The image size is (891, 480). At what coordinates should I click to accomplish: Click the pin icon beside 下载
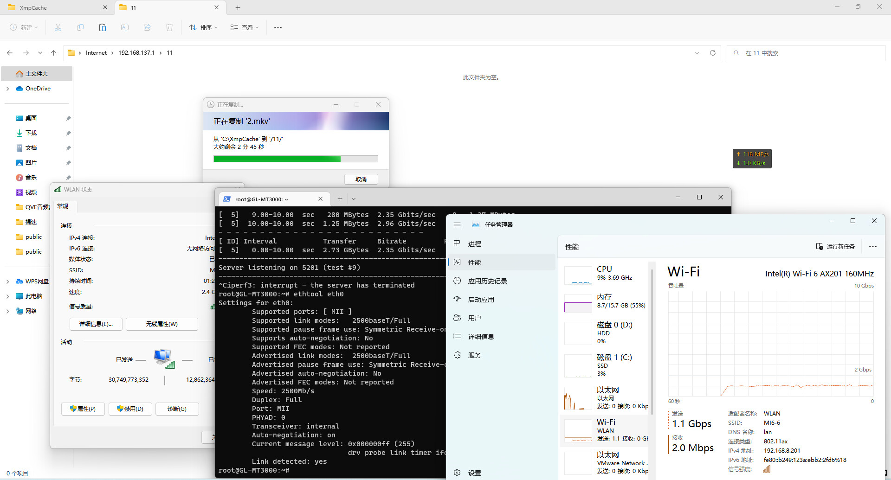pos(68,133)
